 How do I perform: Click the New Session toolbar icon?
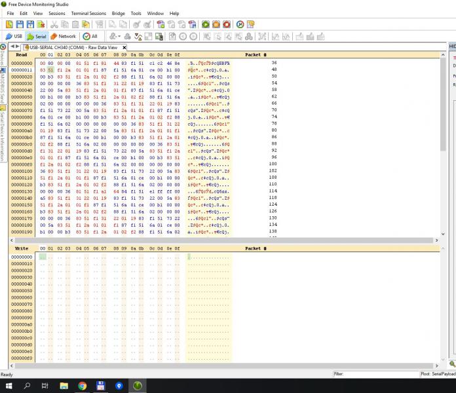pos(10,24)
